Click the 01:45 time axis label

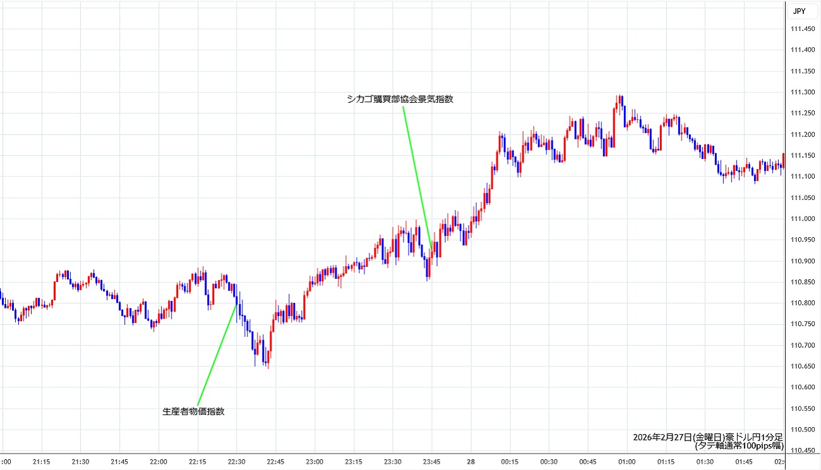(743, 462)
